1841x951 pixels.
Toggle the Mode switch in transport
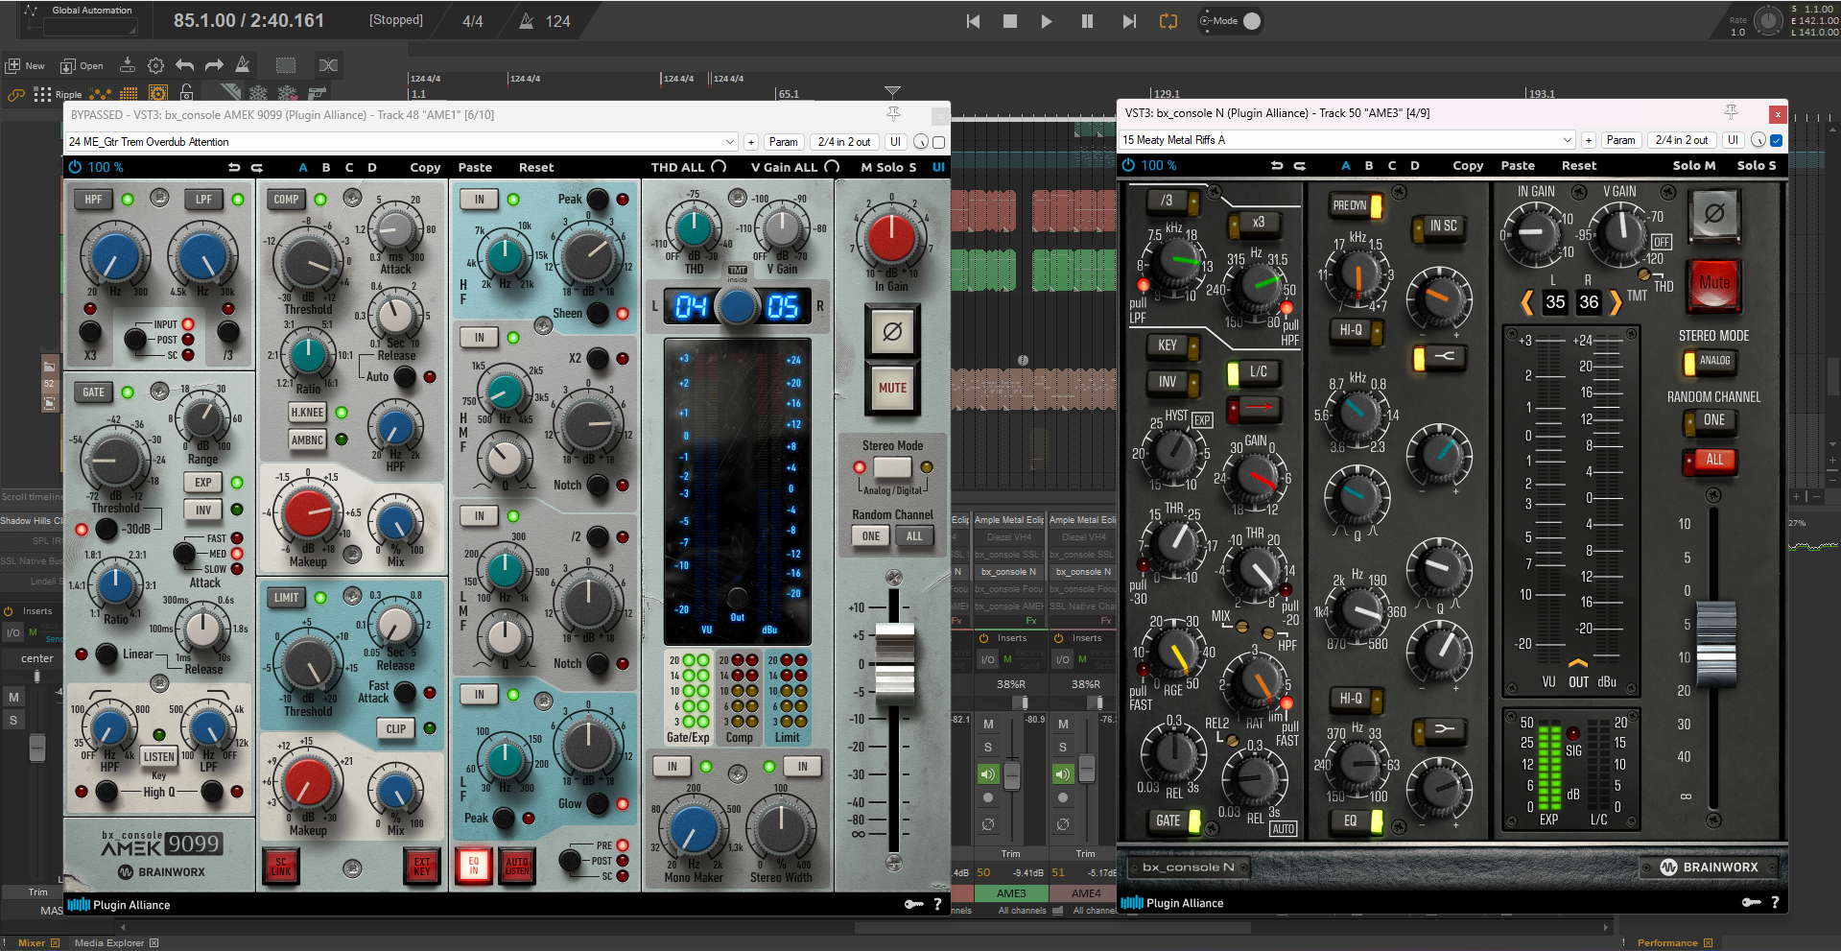[x=1251, y=21]
